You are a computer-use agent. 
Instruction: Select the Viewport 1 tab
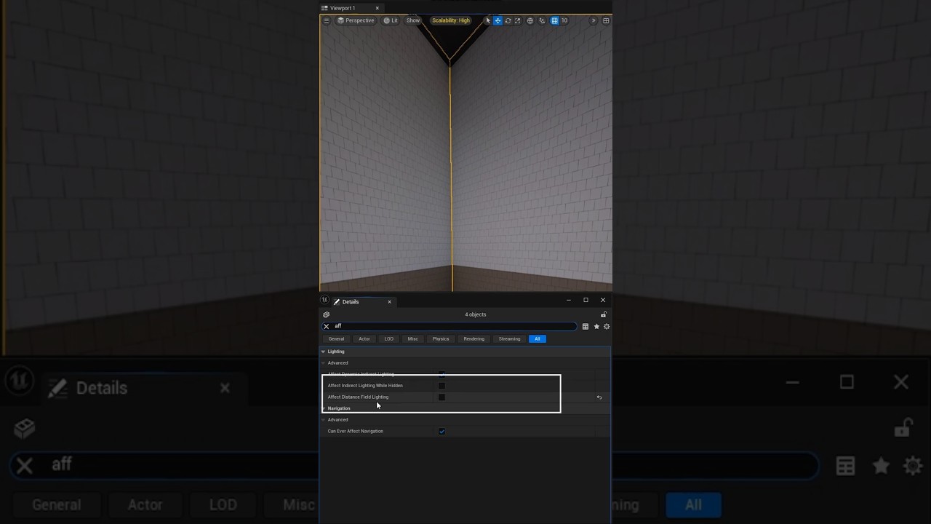coord(342,8)
